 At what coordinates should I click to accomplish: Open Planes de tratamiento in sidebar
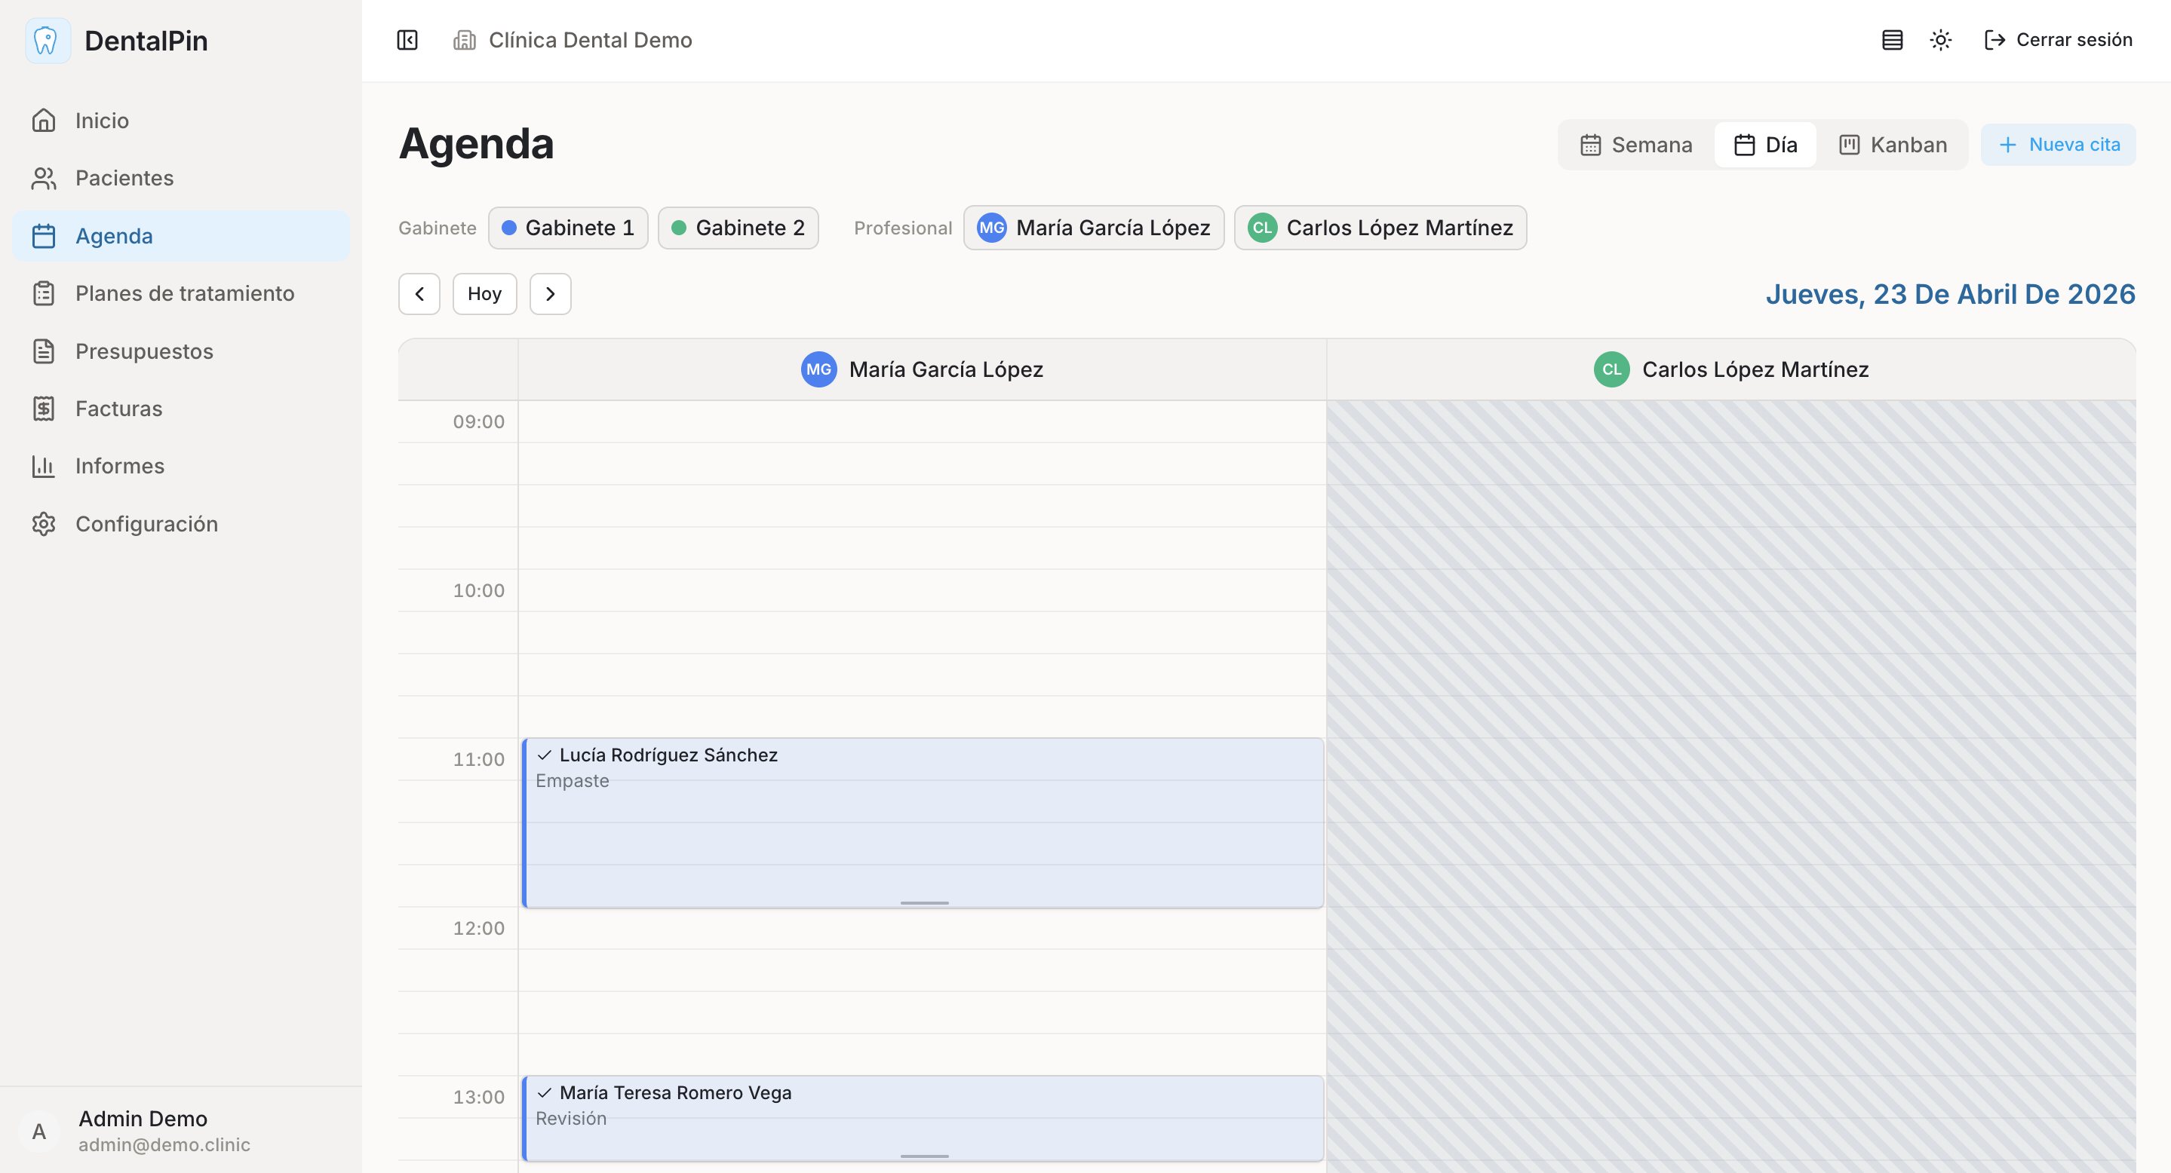(x=184, y=293)
